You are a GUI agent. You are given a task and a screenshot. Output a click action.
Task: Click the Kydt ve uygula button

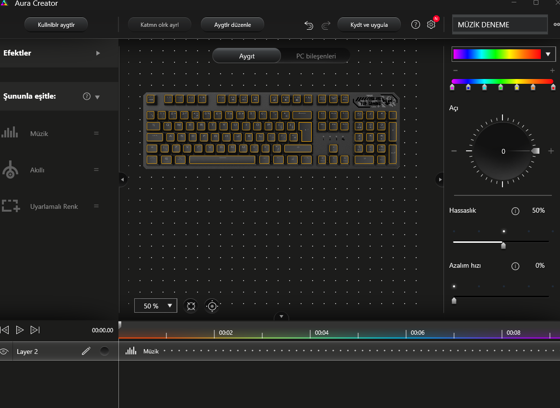point(369,24)
